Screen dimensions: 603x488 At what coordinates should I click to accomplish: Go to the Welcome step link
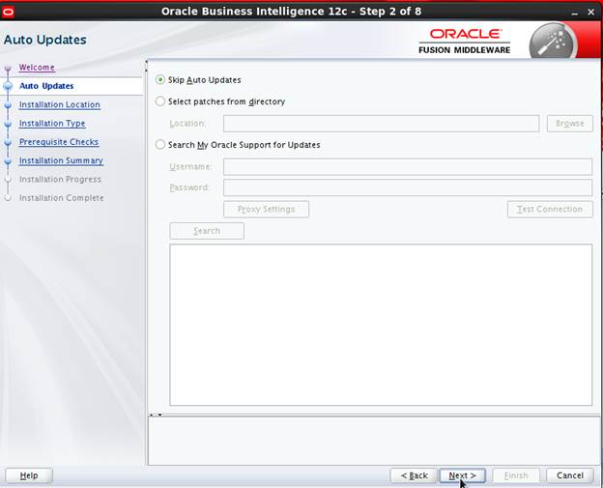[37, 68]
